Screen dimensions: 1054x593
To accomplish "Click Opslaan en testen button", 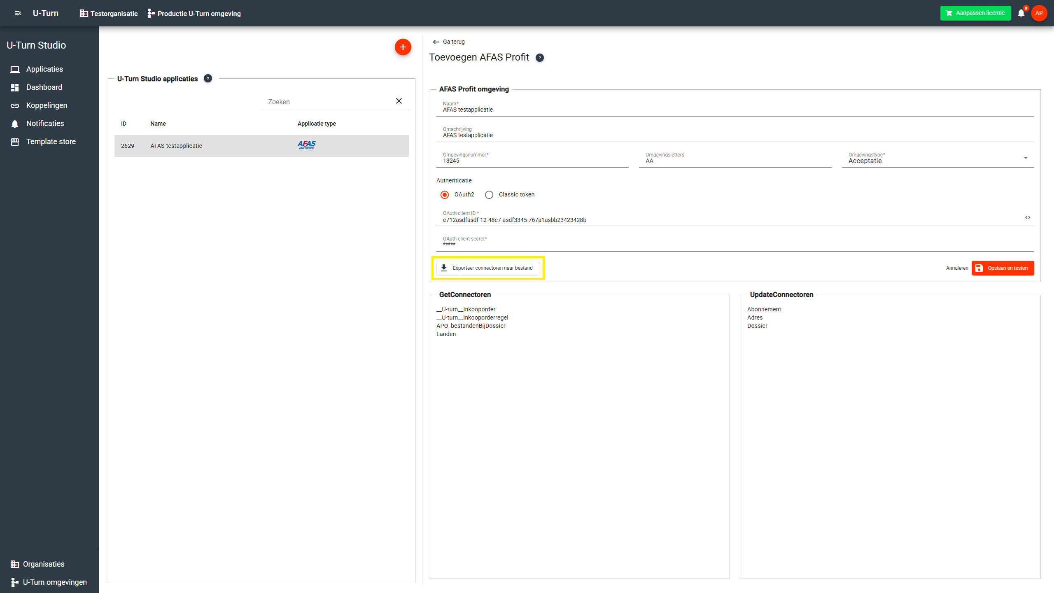I will [x=1003, y=268].
